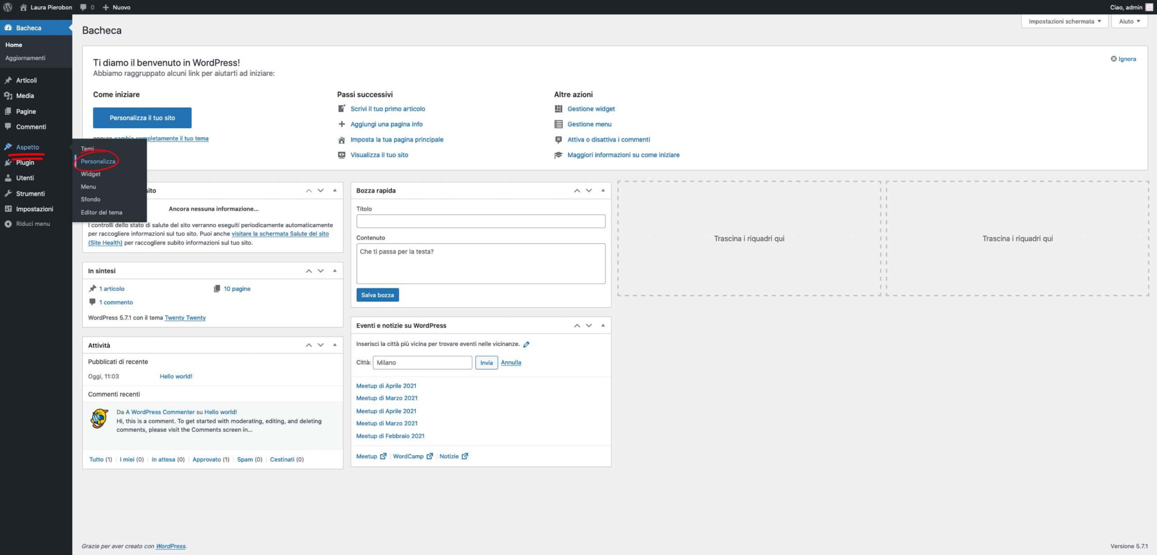
Task: Open the WordPress link in footer
Action: pos(171,547)
